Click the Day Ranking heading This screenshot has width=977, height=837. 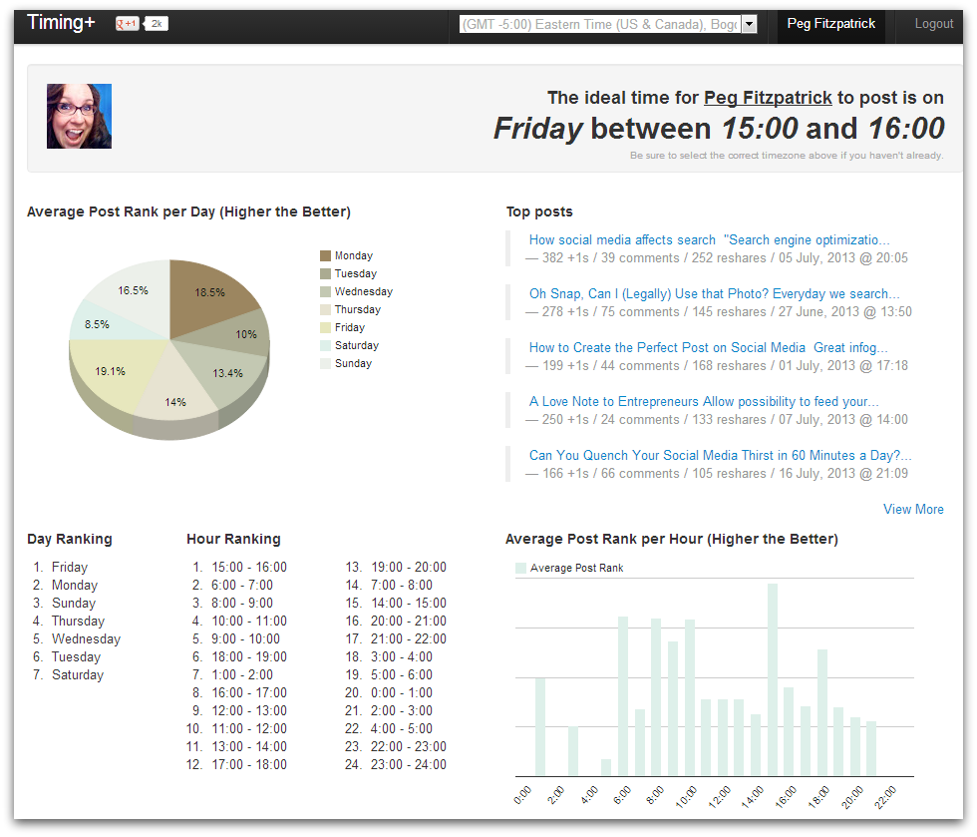[70, 539]
